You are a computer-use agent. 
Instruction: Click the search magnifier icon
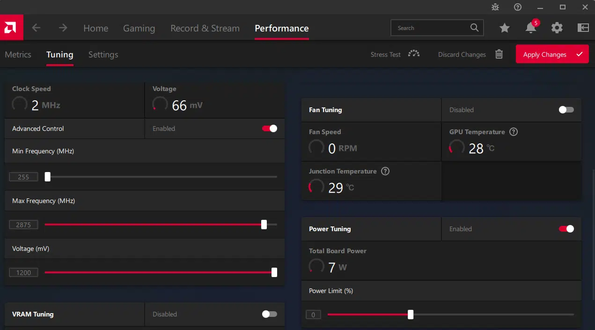[x=474, y=28]
